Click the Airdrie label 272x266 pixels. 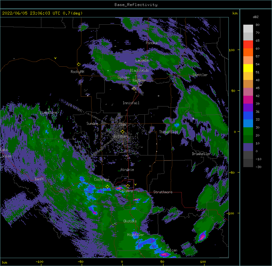[x=127, y=170]
